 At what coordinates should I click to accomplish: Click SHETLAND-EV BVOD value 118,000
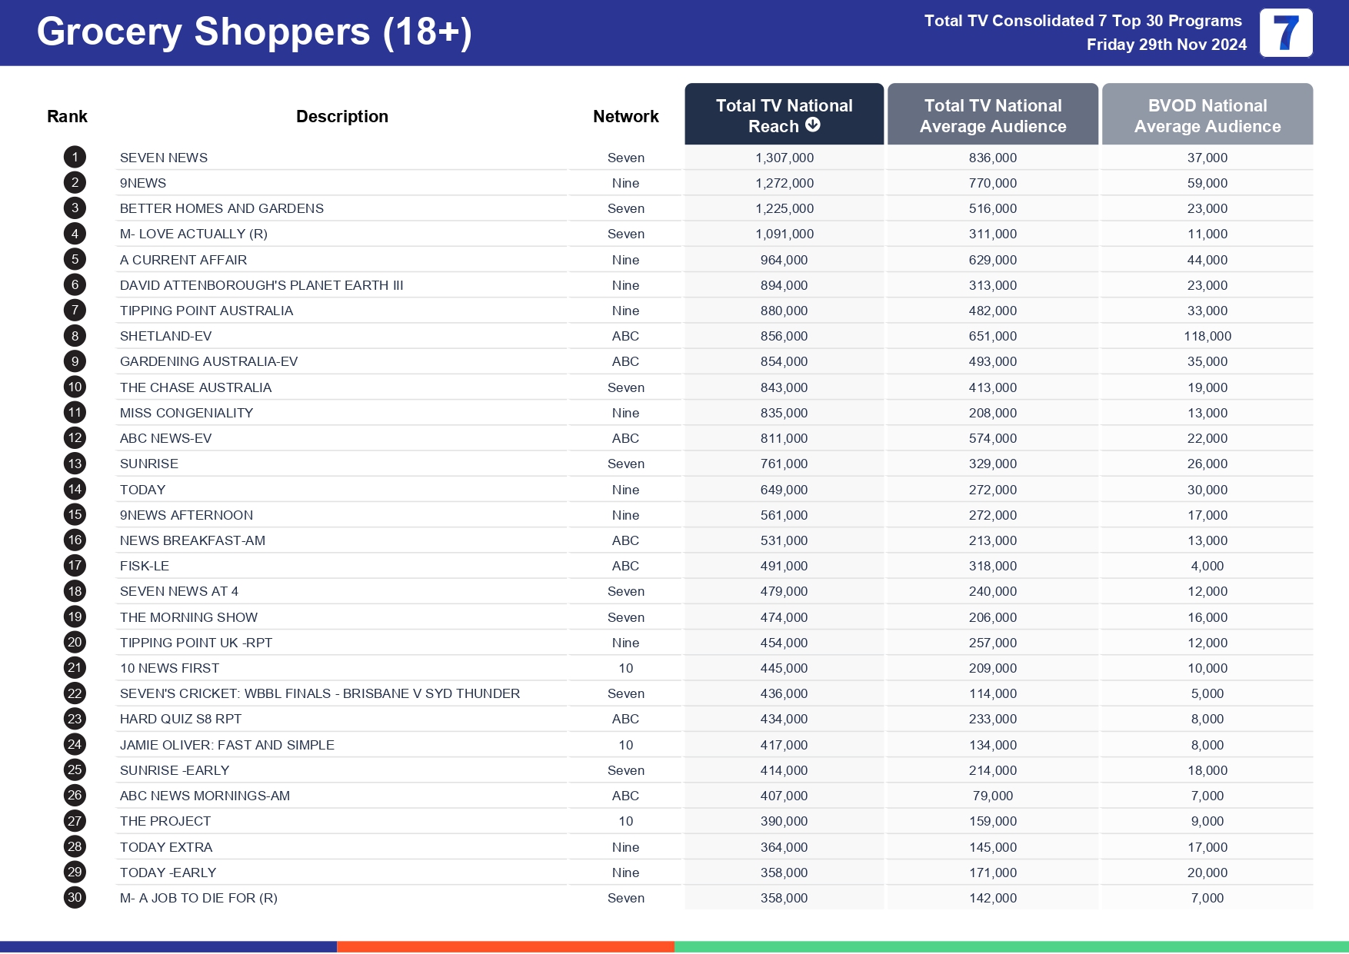pyautogui.click(x=1207, y=336)
